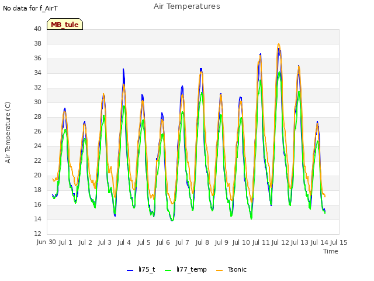
Task: Click the Jul 4 x-axis tick label
Action: pyautogui.click(x=124, y=242)
